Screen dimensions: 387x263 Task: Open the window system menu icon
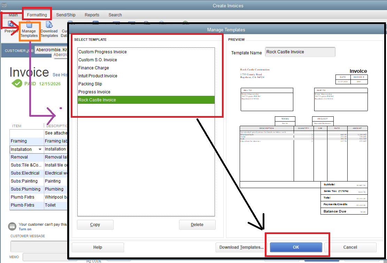coord(4,5)
